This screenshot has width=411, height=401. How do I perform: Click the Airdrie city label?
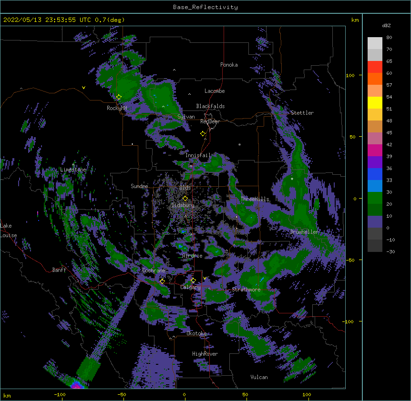[x=193, y=256]
